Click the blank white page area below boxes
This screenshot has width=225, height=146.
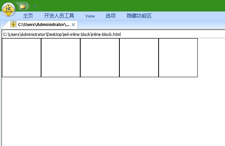pyautogui.click(x=113, y=112)
